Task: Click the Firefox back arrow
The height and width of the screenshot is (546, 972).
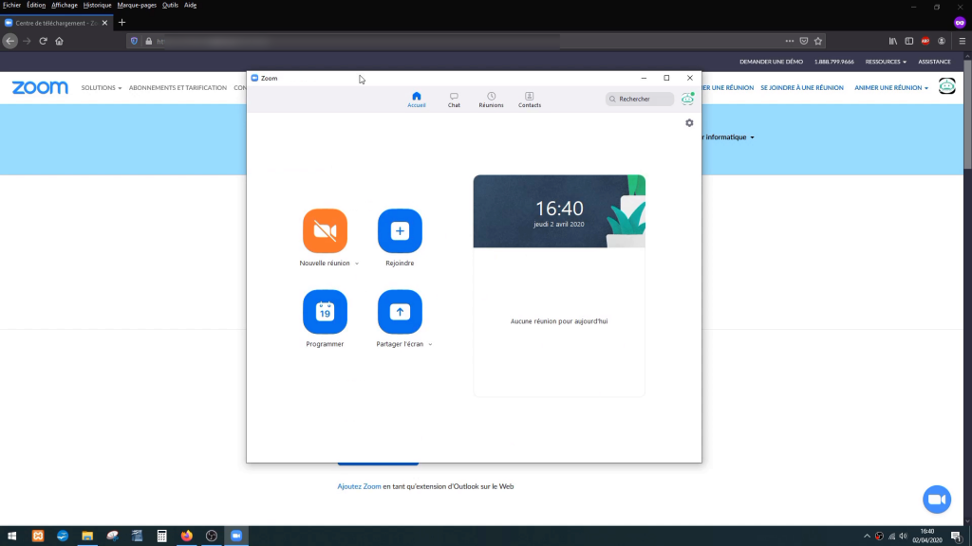Action: pyautogui.click(x=9, y=41)
